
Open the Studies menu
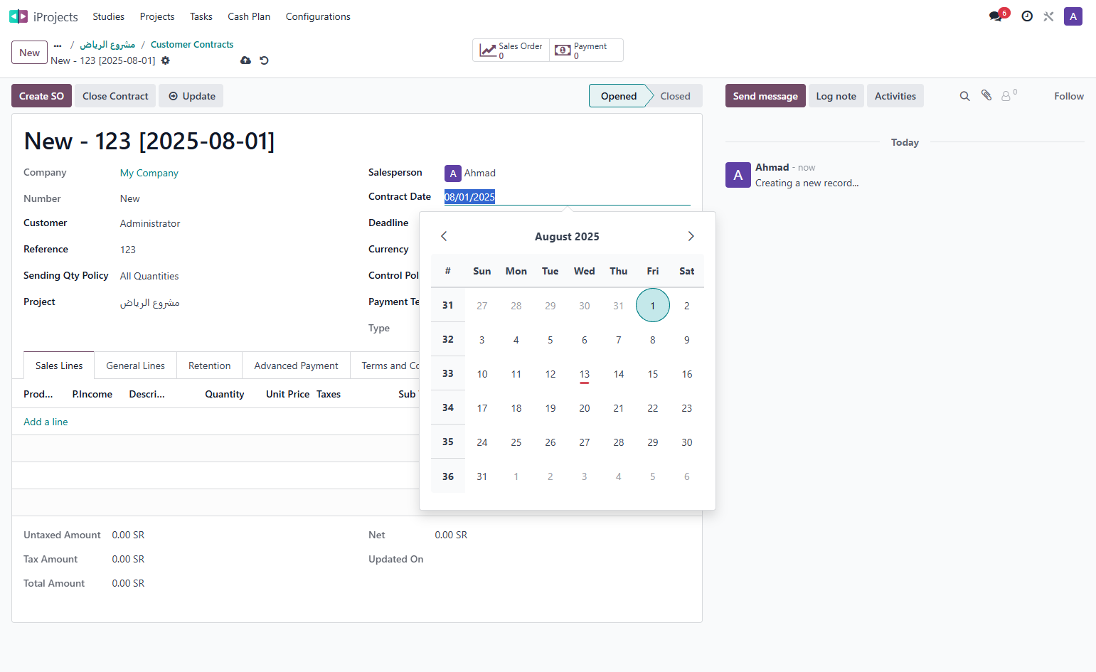[108, 16]
